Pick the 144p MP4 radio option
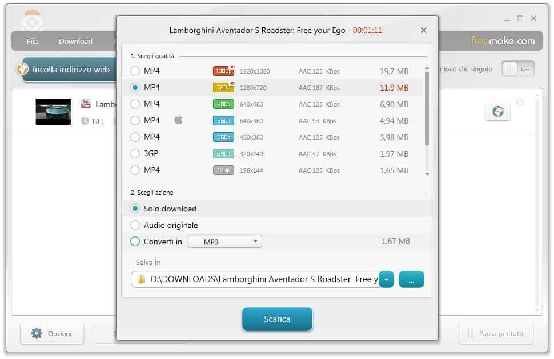Screen dimensions: 554x359 click(135, 170)
